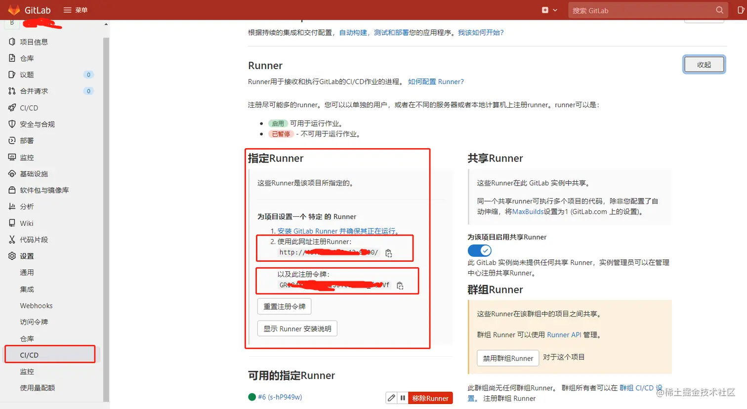Screen dimensions: 747x409
Task: Click the 议题 icon in the sidebar
Action: point(12,75)
